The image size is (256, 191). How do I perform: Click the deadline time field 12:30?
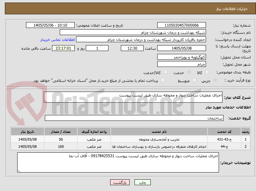click(132, 48)
